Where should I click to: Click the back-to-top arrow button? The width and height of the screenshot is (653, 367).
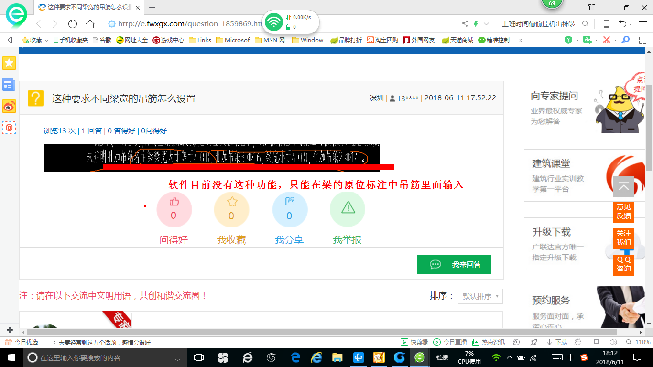[624, 187]
